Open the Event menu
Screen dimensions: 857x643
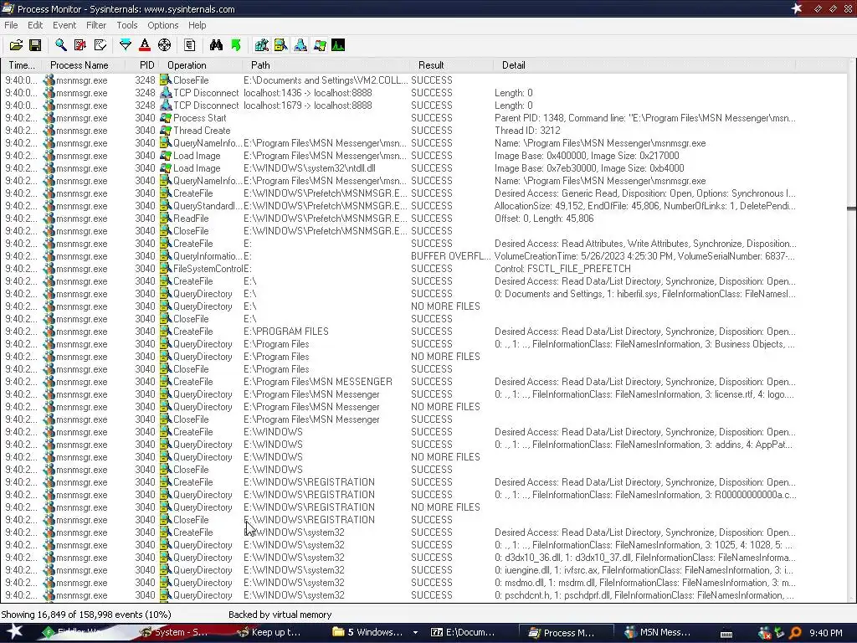coord(64,25)
